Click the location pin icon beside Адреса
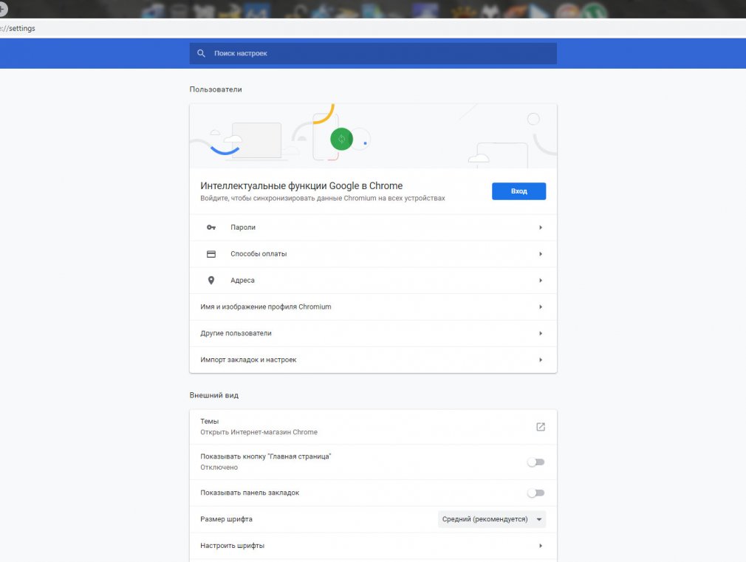Screen dimensions: 746x562 point(211,281)
